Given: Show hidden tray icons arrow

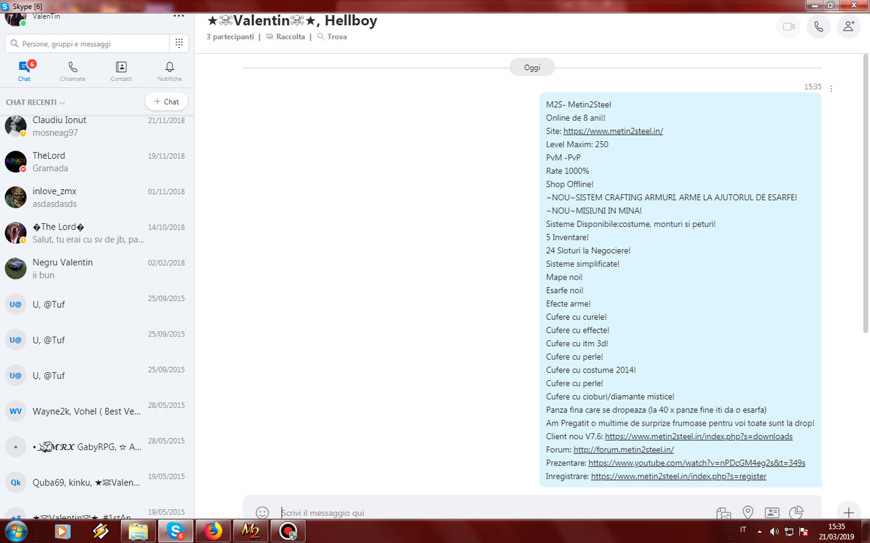Looking at the screenshot, I should click(759, 531).
